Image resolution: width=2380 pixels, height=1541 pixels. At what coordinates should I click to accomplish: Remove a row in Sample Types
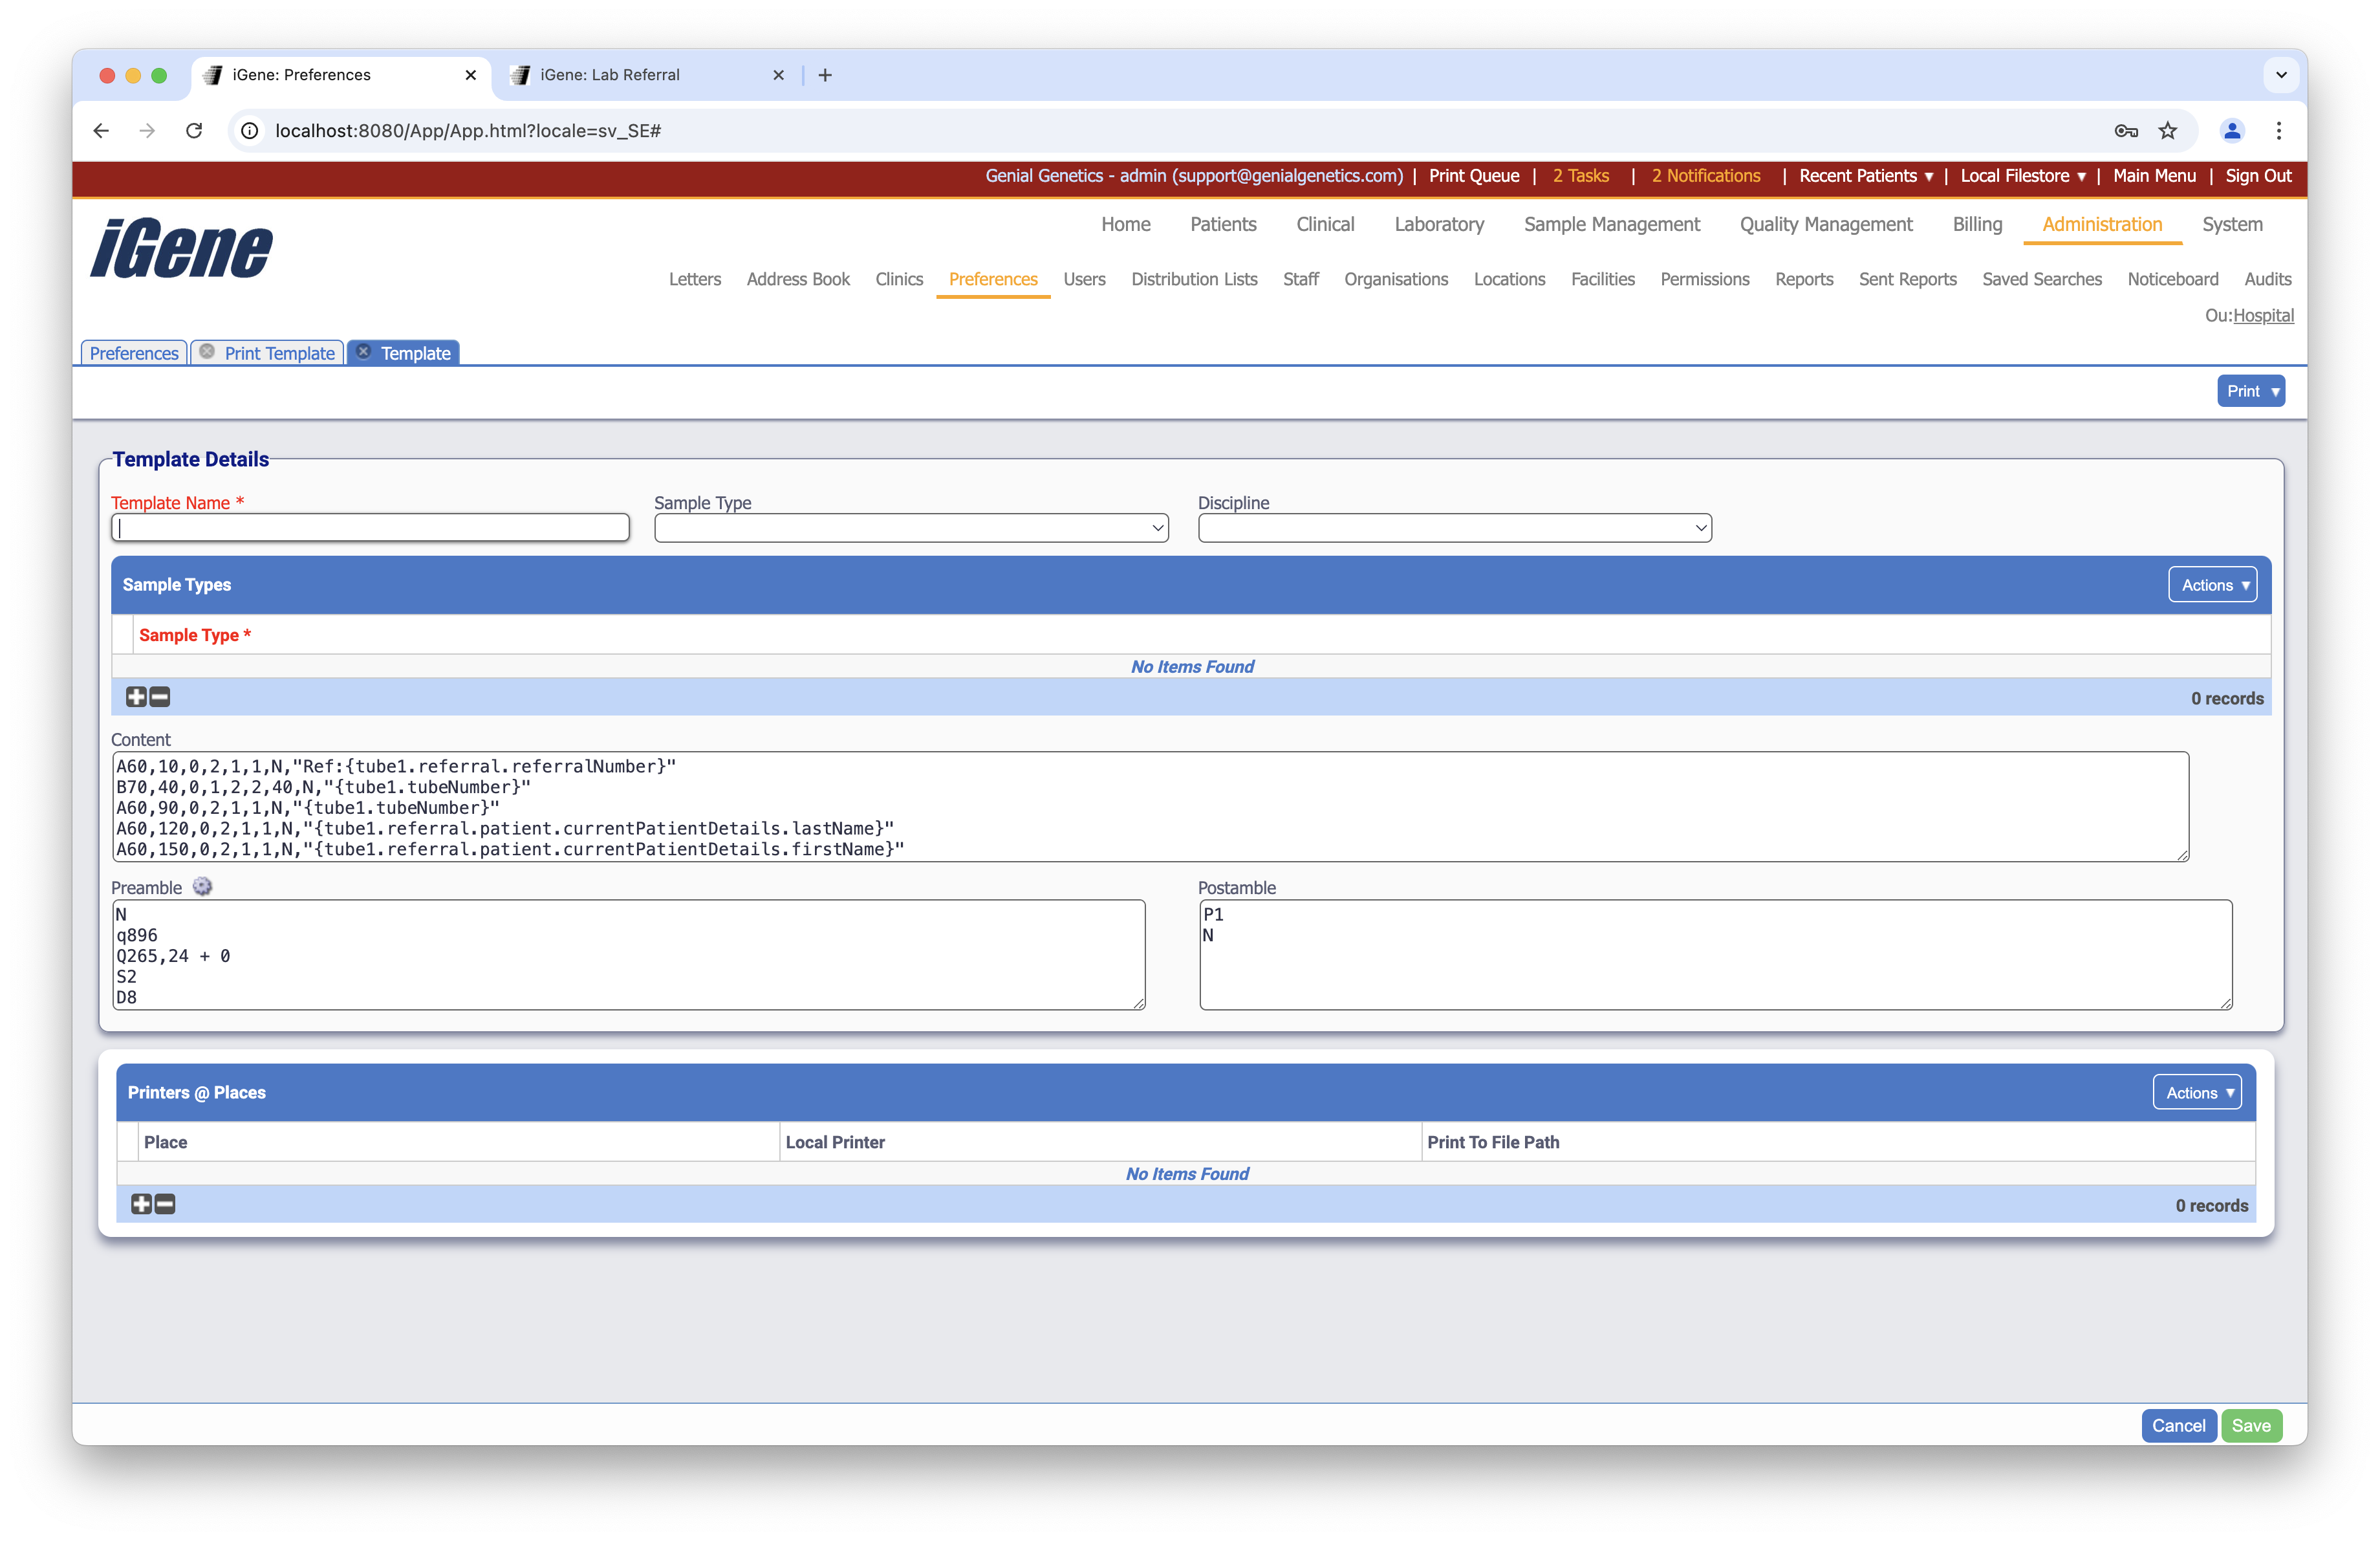point(160,697)
